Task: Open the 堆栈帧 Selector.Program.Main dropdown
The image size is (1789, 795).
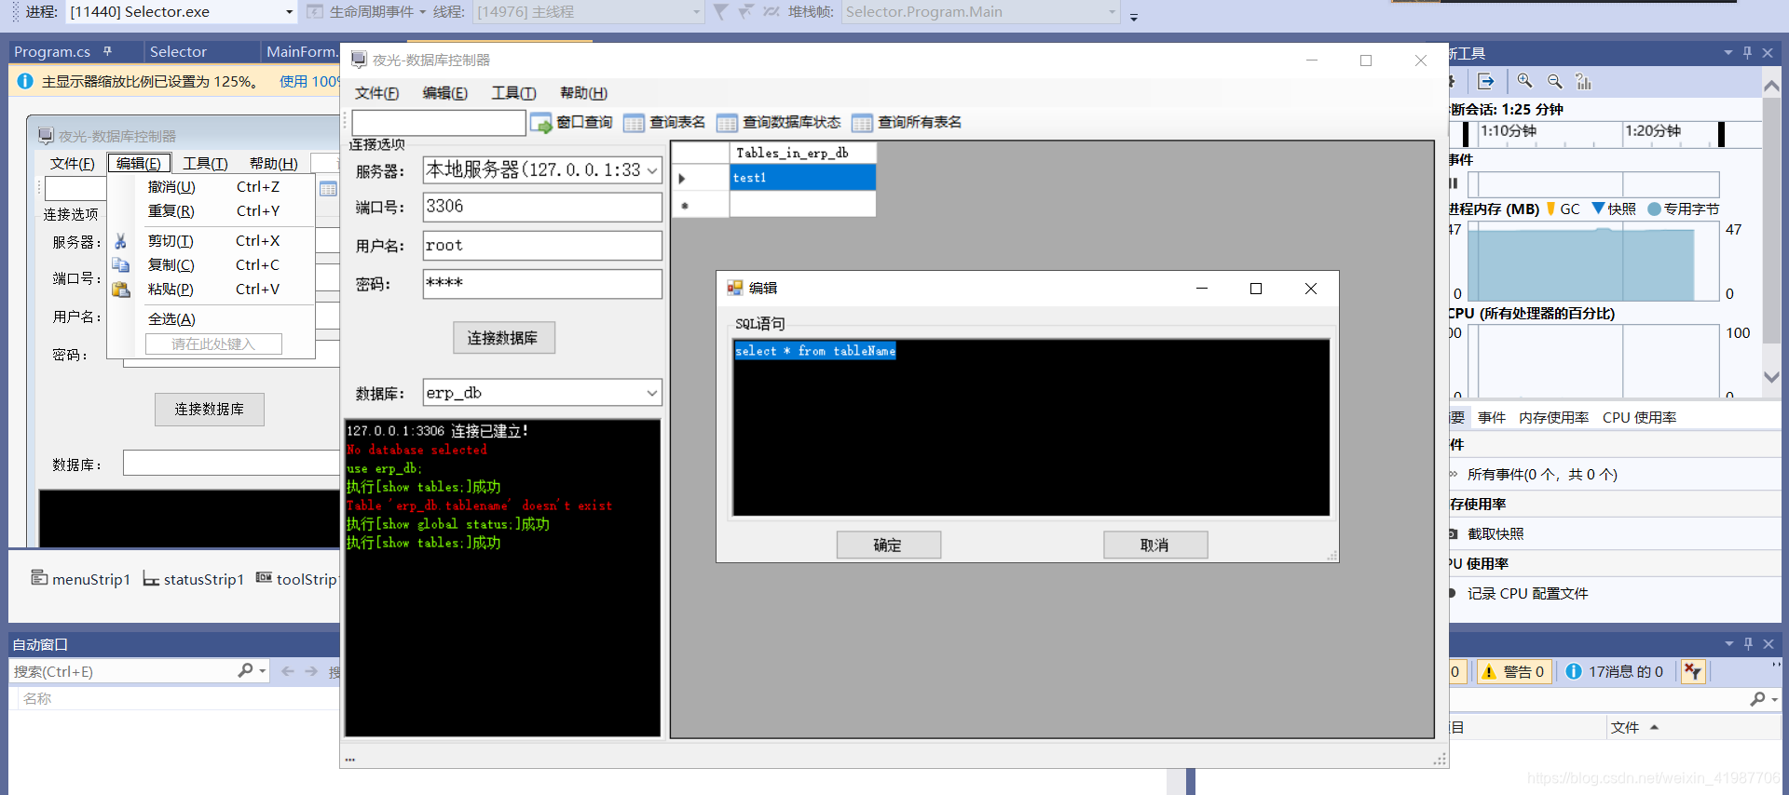Action: (x=1113, y=12)
